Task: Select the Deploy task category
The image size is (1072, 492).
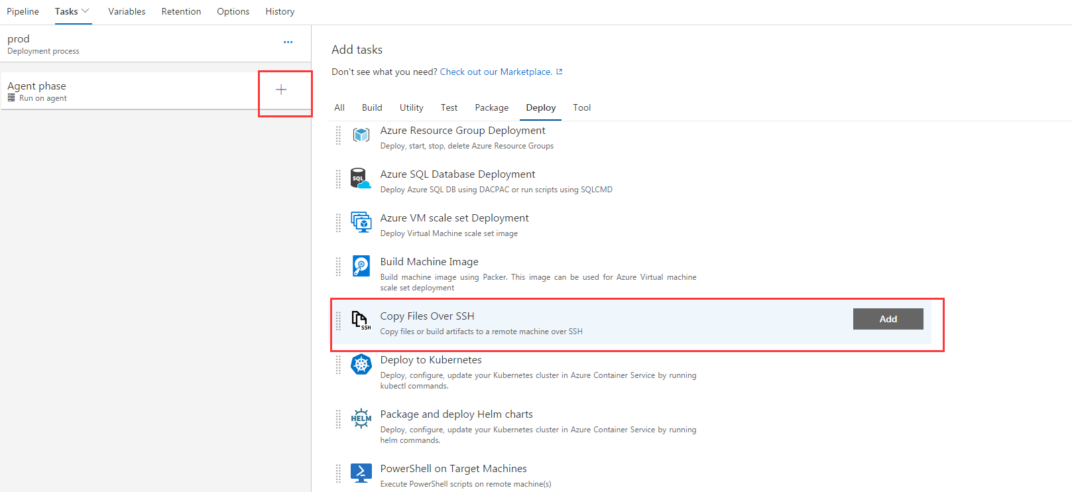Action: pyautogui.click(x=541, y=107)
